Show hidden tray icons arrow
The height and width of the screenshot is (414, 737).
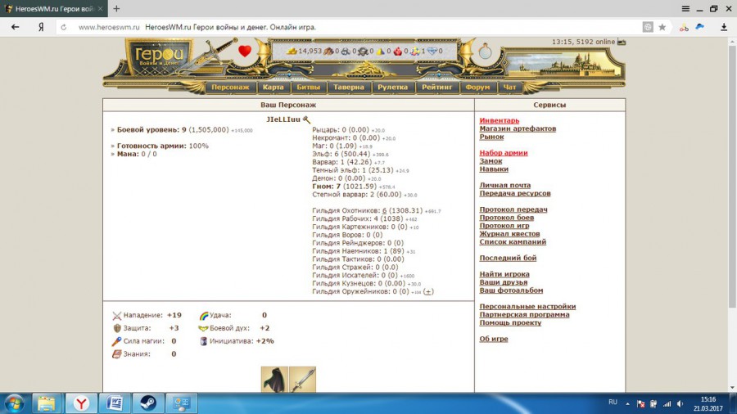coord(627,403)
